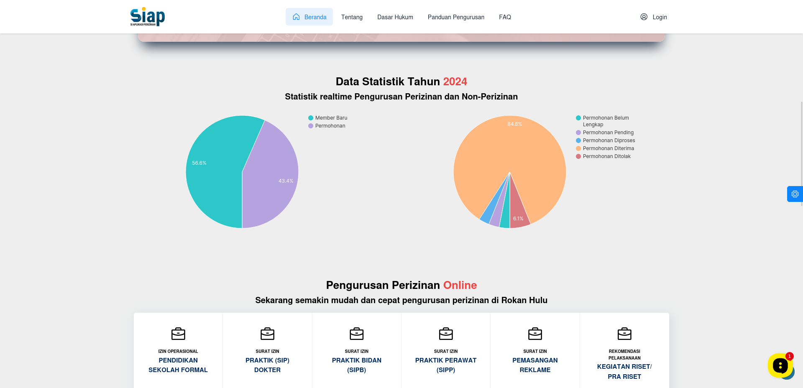Click briefcase icon for Pendidikan Sekolah Formal

[x=178, y=334]
